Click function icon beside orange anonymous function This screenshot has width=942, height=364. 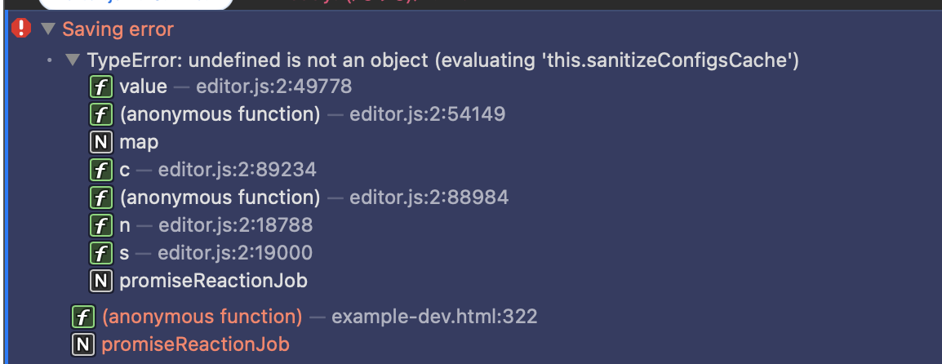point(83,317)
